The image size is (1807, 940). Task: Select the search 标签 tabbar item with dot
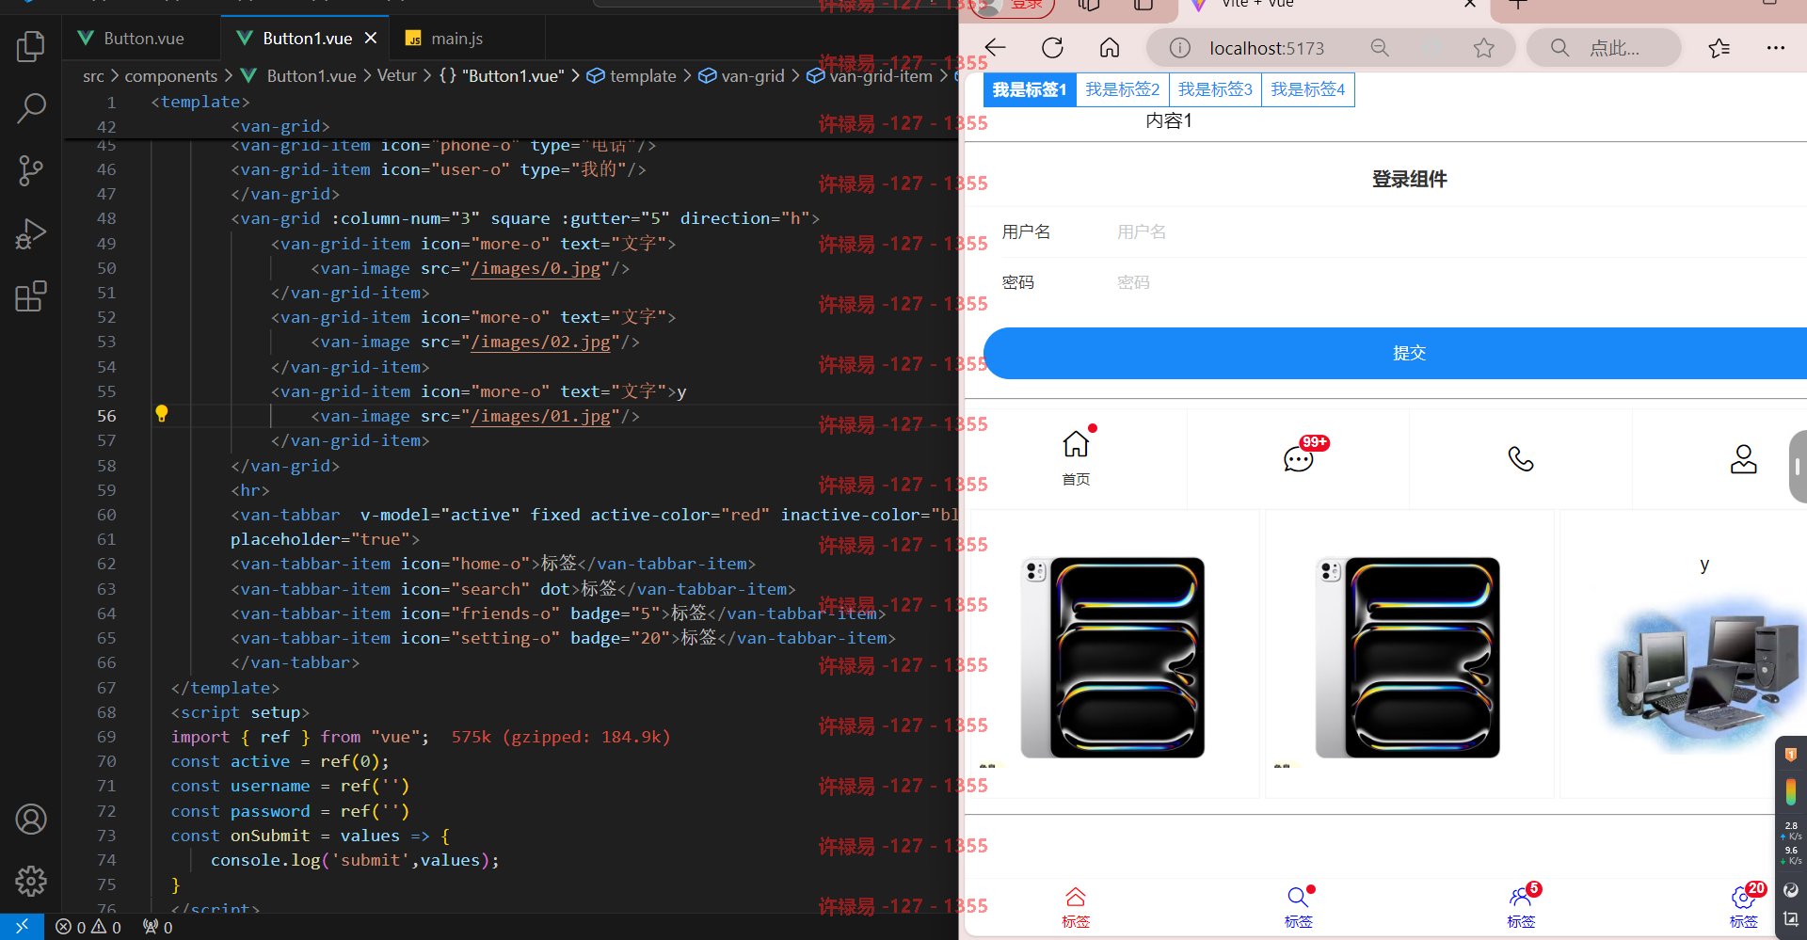[1299, 907]
